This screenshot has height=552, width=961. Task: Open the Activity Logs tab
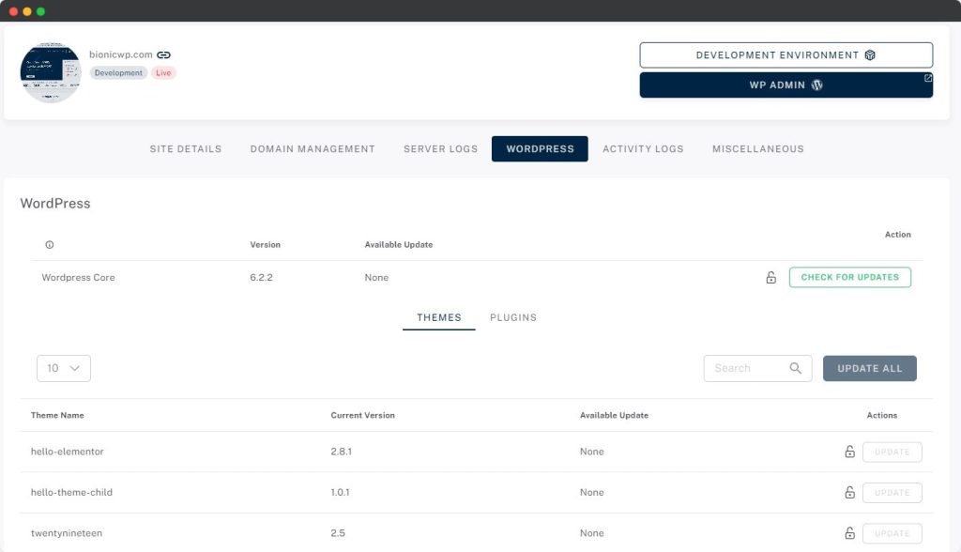pos(643,148)
